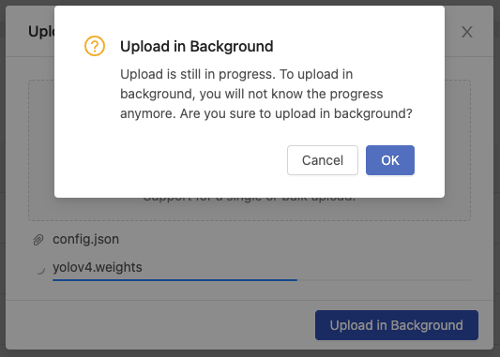This screenshot has height=357, width=500.
Task: Open the config.json file entry
Action: click(x=85, y=239)
